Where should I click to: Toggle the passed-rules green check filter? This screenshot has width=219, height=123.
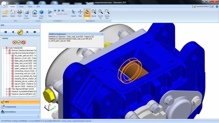coord(19,42)
